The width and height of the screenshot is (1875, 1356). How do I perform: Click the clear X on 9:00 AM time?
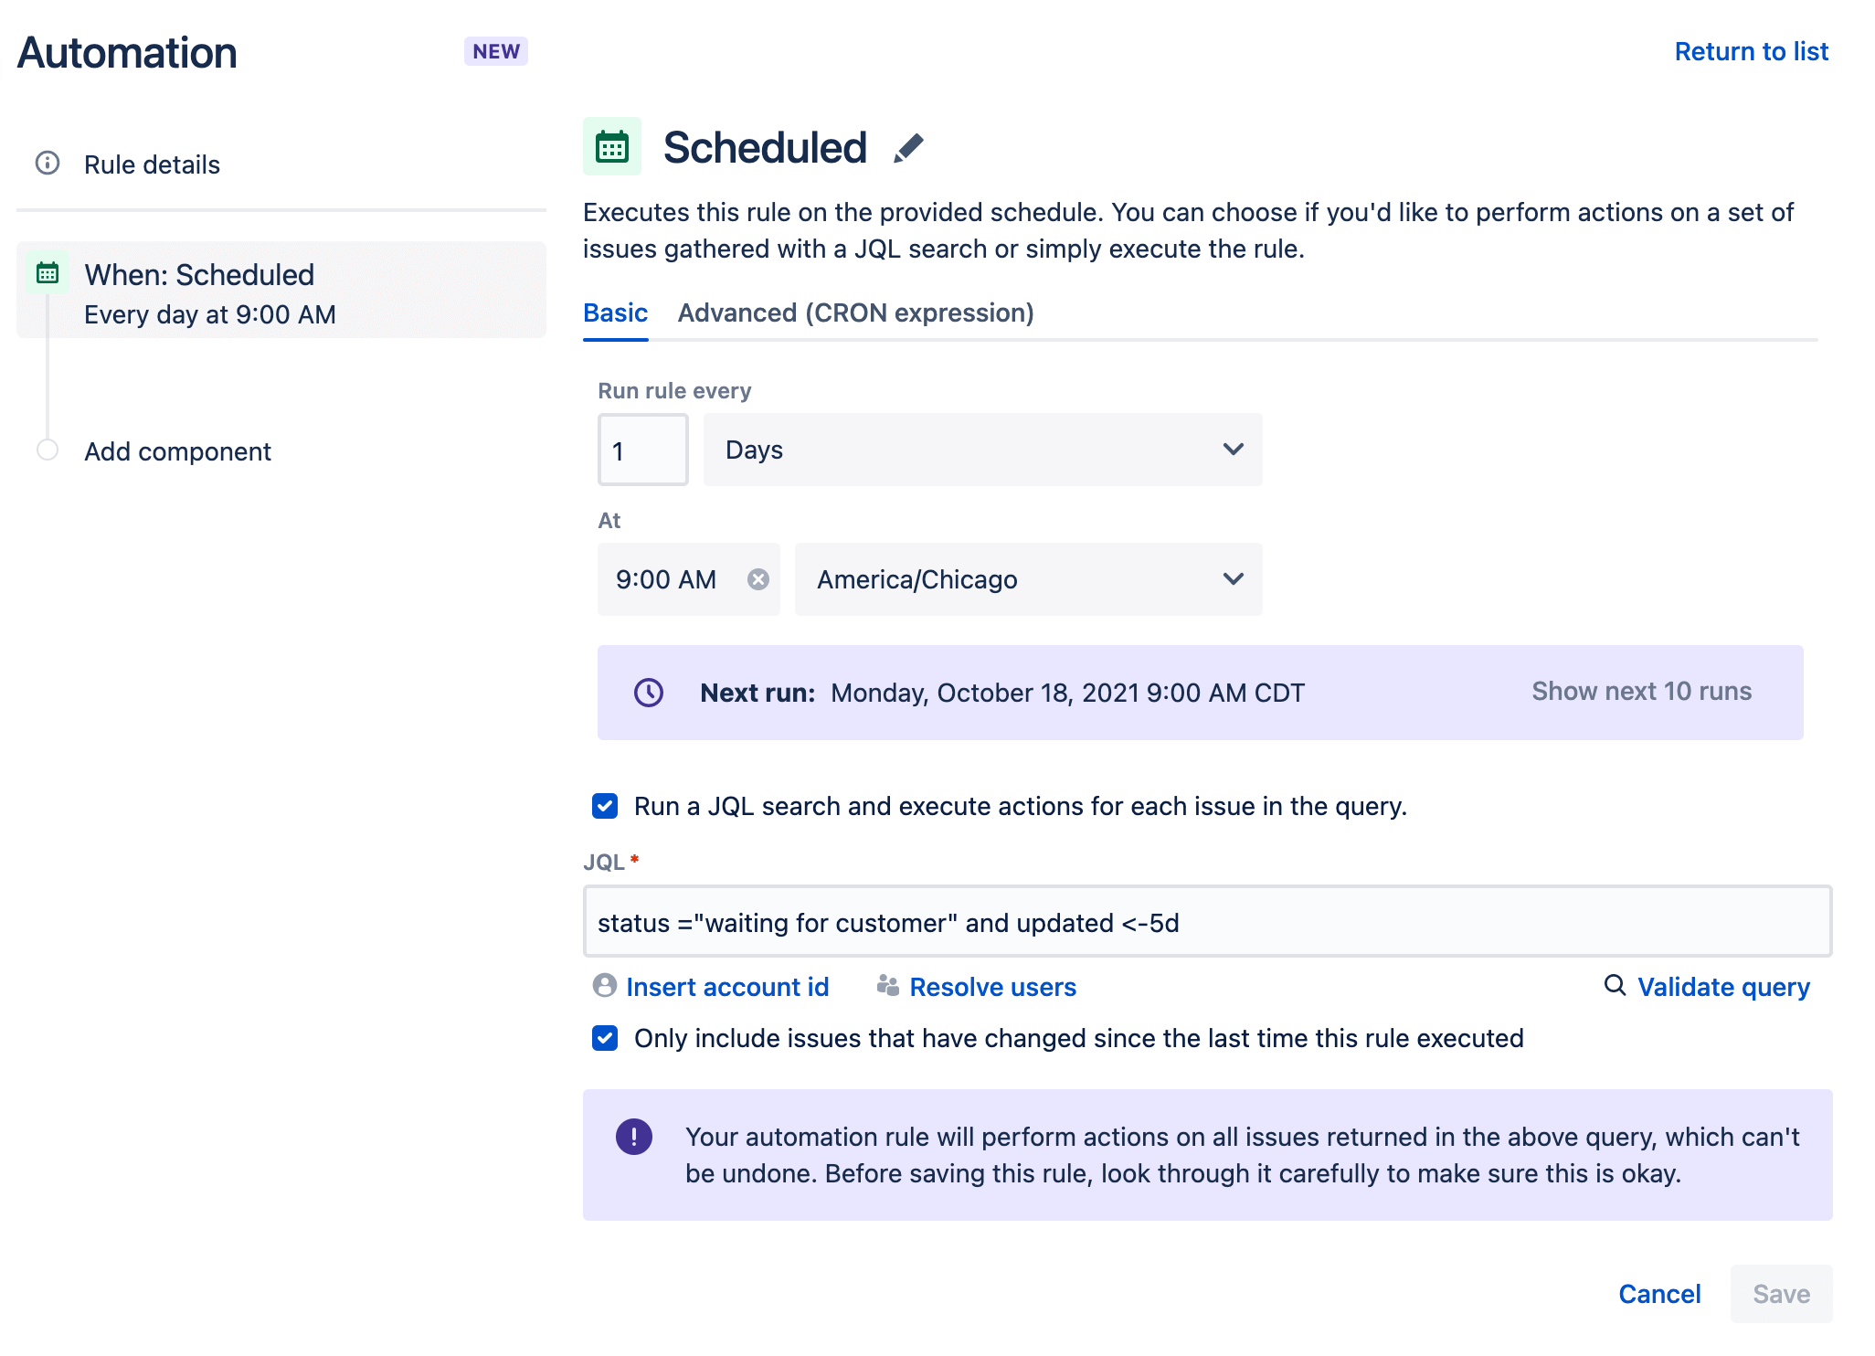(x=758, y=578)
